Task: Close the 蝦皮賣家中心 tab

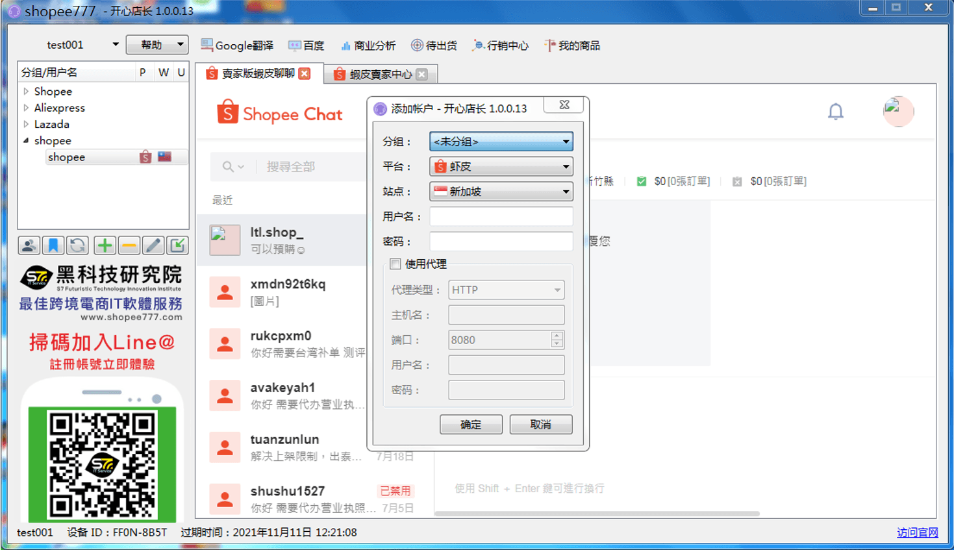Action: click(x=422, y=74)
